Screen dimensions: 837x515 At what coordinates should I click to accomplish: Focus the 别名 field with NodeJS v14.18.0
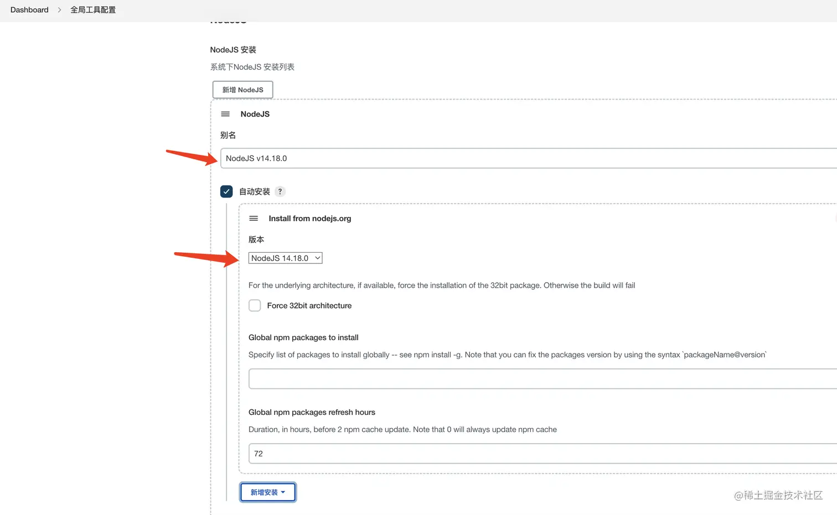click(x=529, y=158)
